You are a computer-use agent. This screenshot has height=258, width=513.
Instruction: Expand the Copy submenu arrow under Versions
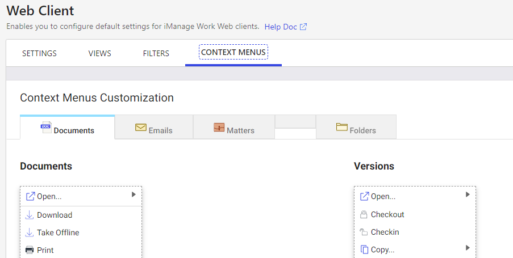(x=468, y=248)
